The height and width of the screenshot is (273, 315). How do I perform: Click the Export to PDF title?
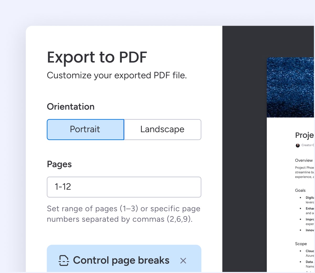tap(97, 57)
